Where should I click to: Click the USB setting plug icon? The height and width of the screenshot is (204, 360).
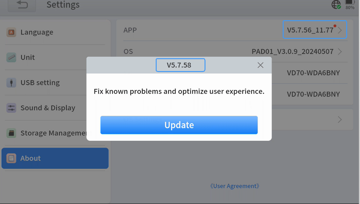[11, 83]
